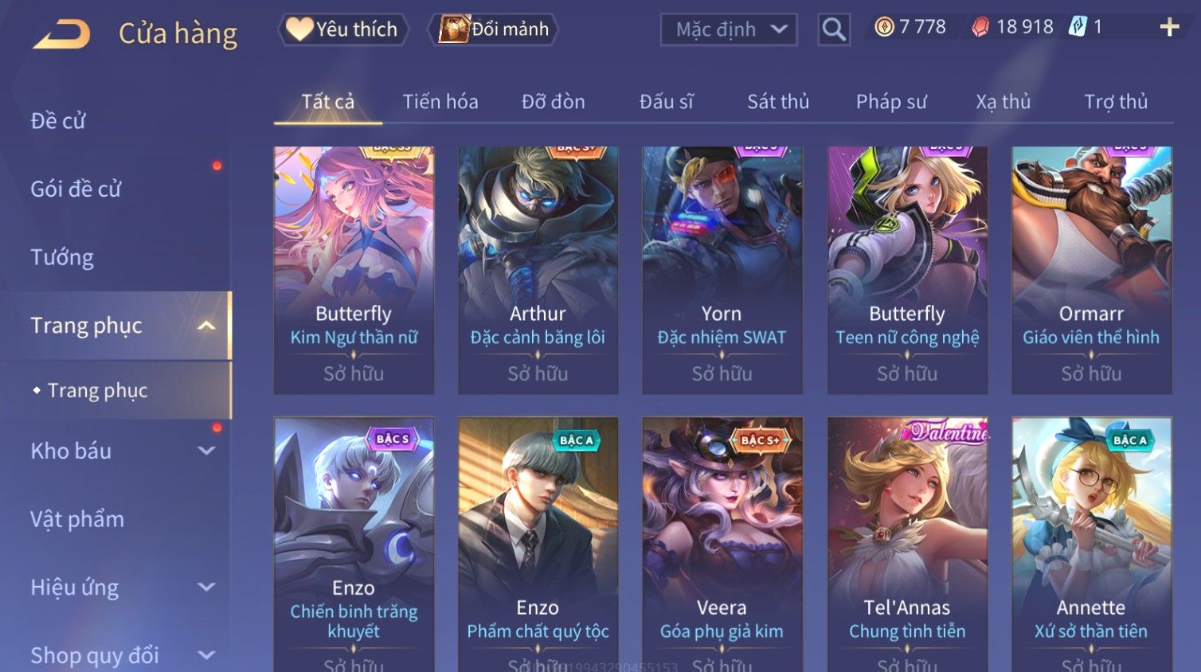Open the search magnifier icon

834,29
